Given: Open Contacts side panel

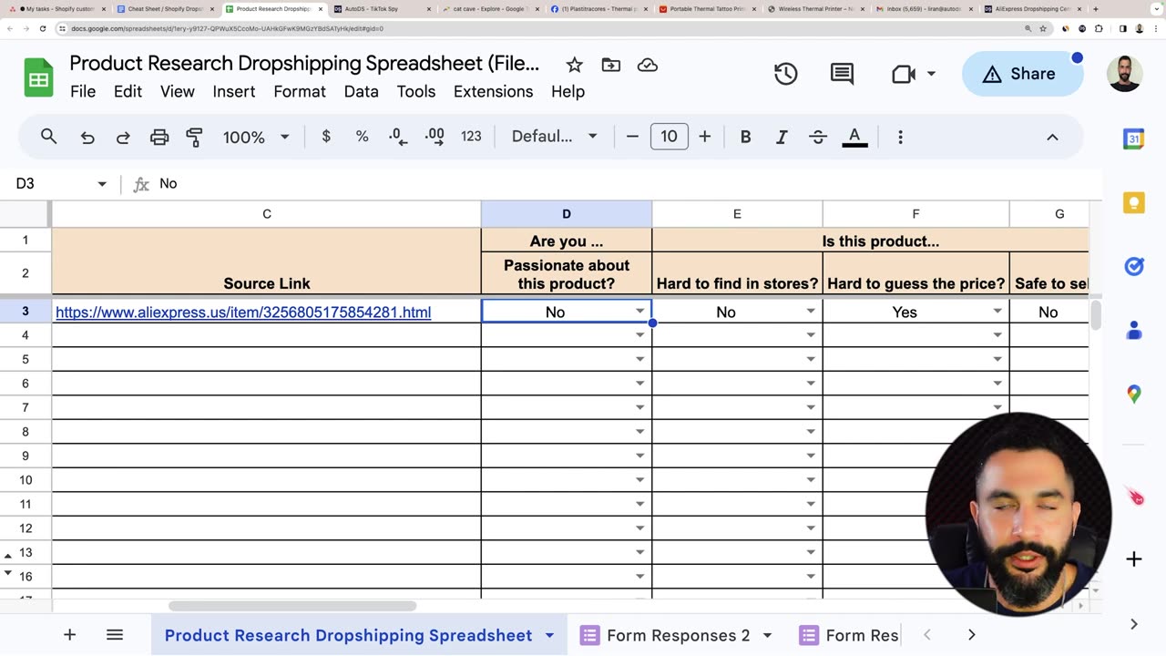Looking at the screenshot, I should pyautogui.click(x=1134, y=330).
